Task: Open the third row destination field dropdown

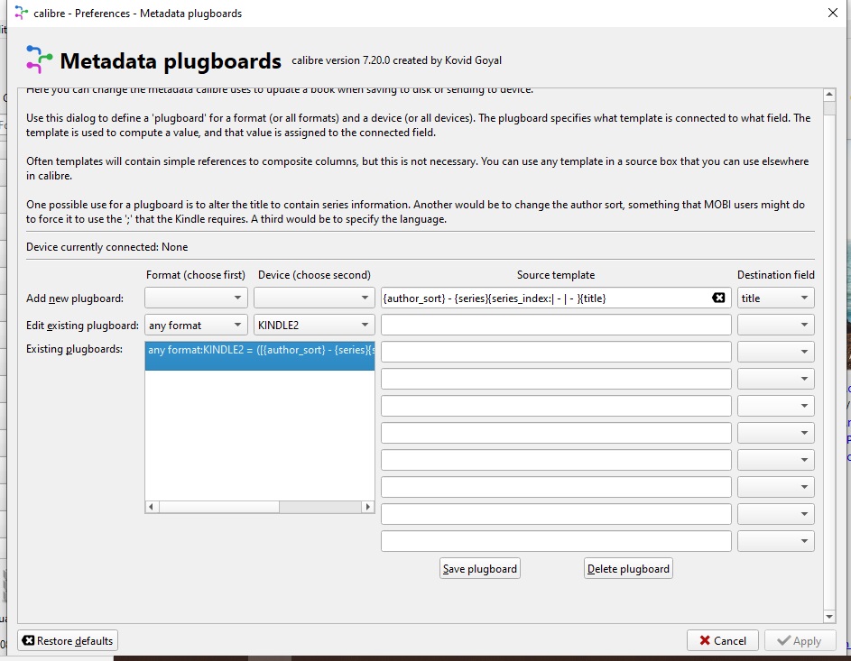Action: [775, 352]
